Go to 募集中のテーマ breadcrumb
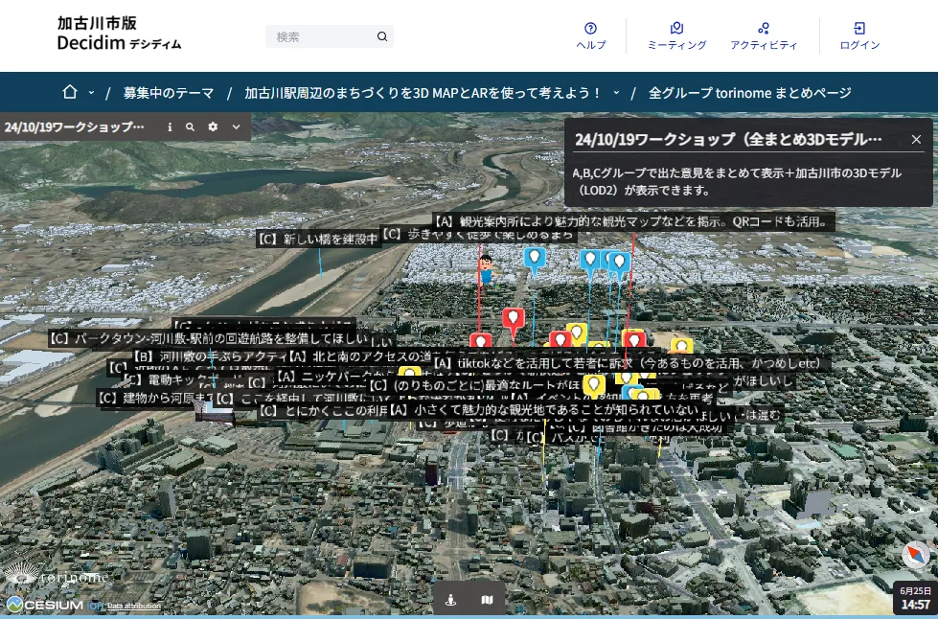 pos(169,93)
